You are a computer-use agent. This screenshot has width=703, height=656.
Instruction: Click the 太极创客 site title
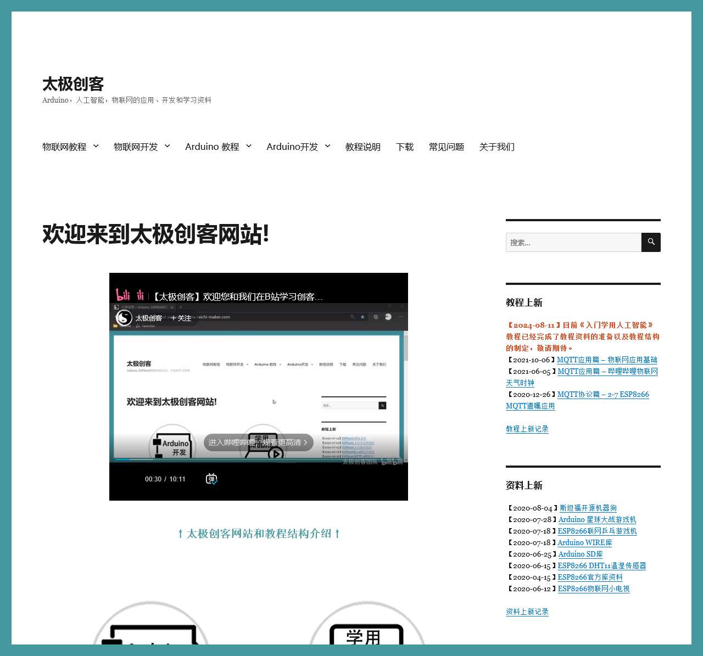pyautogui.click(x=73, y=84)
